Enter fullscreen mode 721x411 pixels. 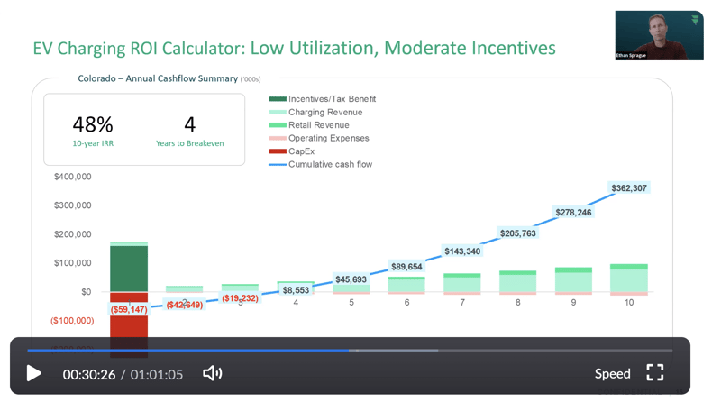[655, 373]
